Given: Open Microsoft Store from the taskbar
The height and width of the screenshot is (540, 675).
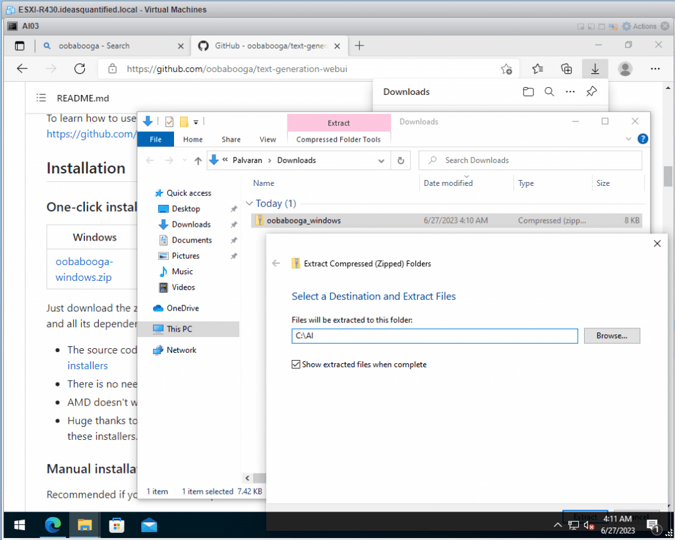Looking at the screenshot, I should click(117, 525).
